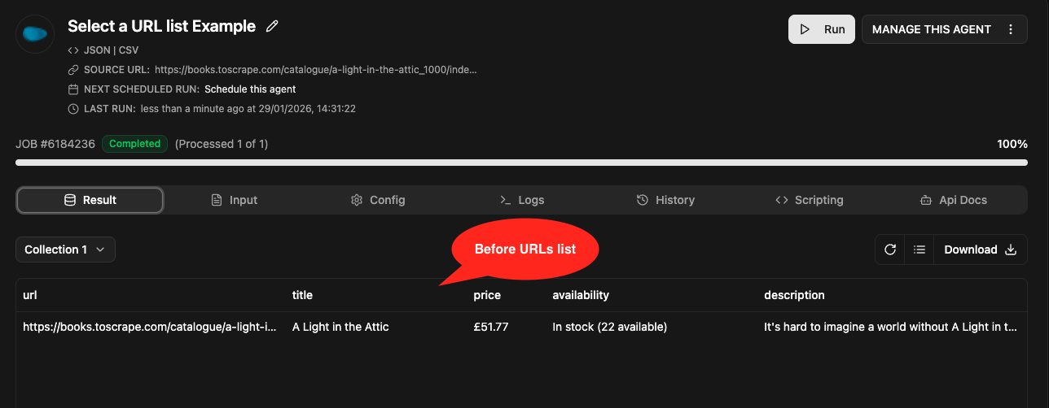The image size is (1049, 408).
Task: Open the Download dropdown
Action: 980,250
